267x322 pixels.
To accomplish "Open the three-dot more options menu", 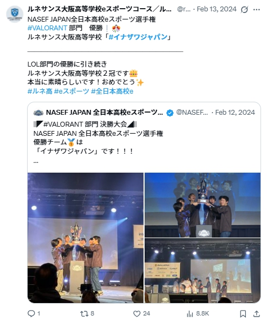I will [257, 9].
